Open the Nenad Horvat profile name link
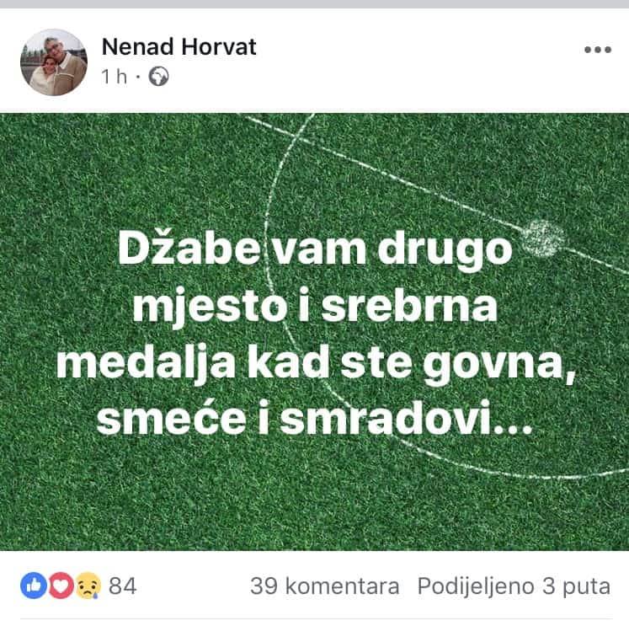Image resolution: width=629 pixels, height=626 pixels. point(179,47)
